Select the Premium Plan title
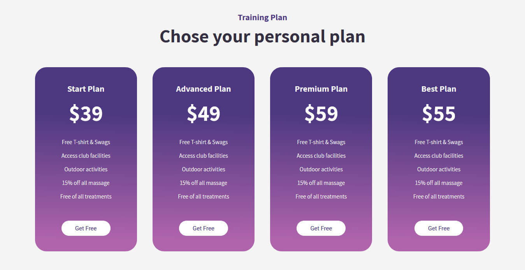The image size is (525, 270). [x=321, y=89]
